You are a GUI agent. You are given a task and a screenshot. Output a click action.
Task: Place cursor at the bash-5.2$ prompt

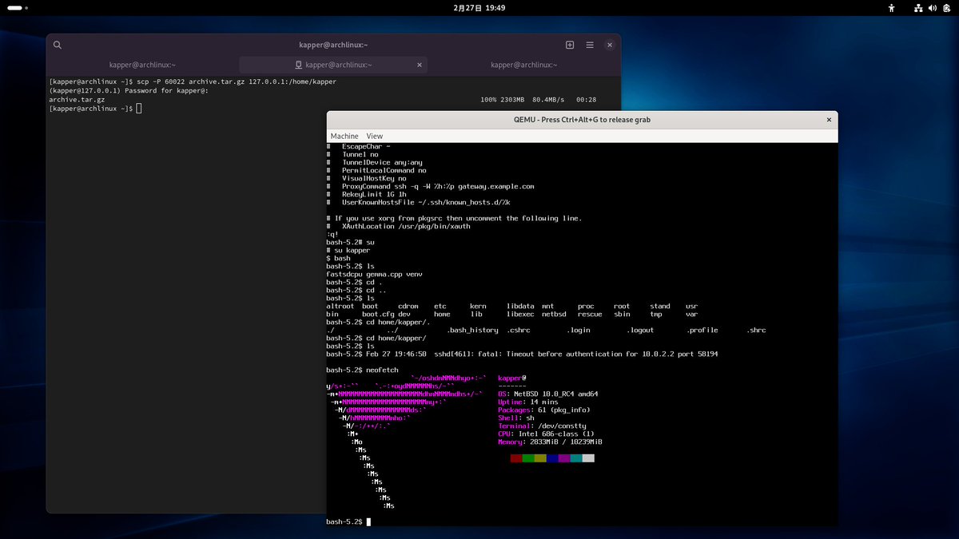click(368, 521)
